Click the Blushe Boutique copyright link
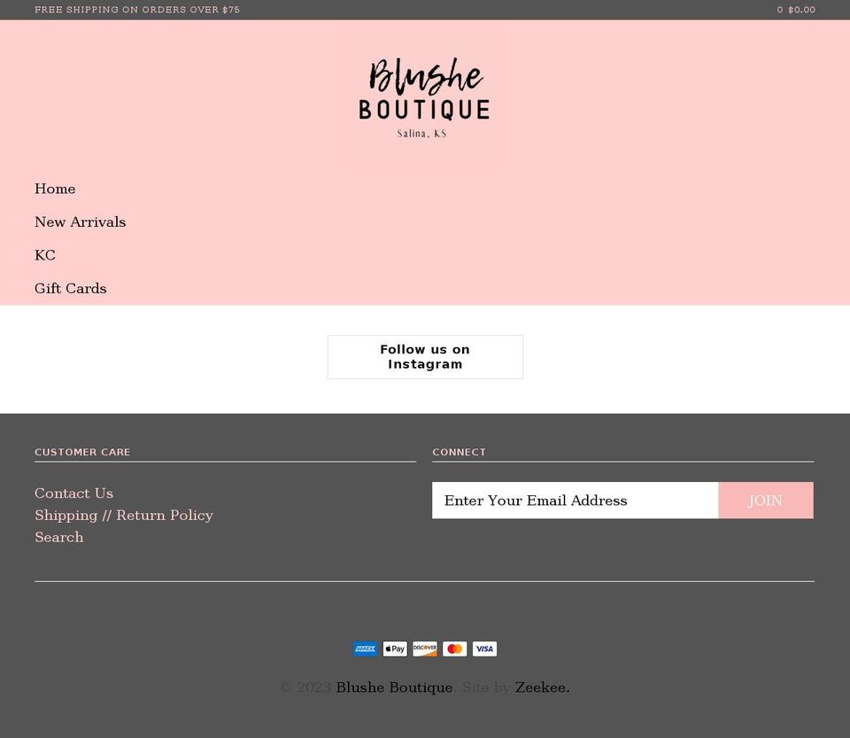The height and width of the screenshot is (738, 850). pos(393,687)
